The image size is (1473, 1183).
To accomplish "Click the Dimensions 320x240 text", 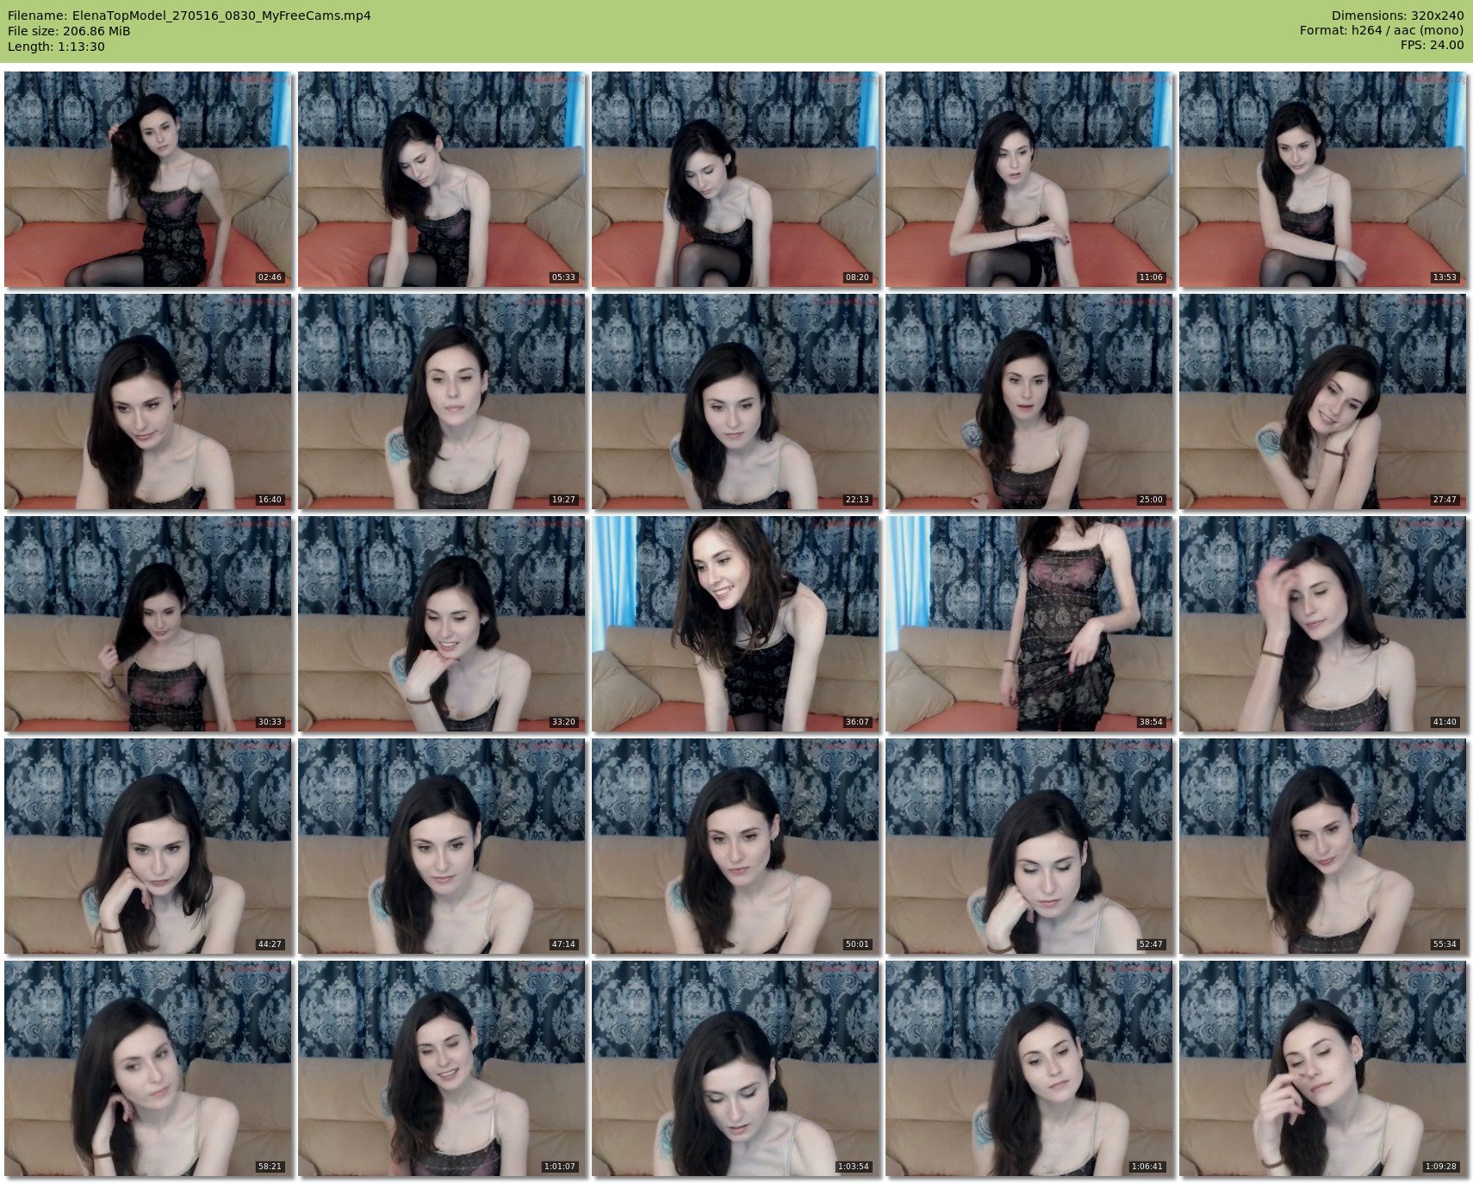I will tap(1397, 16).
